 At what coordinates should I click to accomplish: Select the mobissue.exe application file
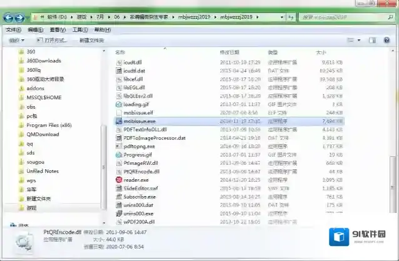(139, 121)
